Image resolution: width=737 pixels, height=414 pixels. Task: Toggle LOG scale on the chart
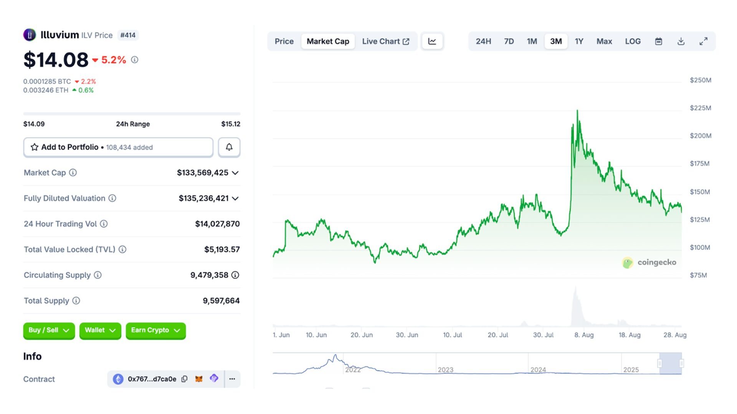[x=633, y=41]
